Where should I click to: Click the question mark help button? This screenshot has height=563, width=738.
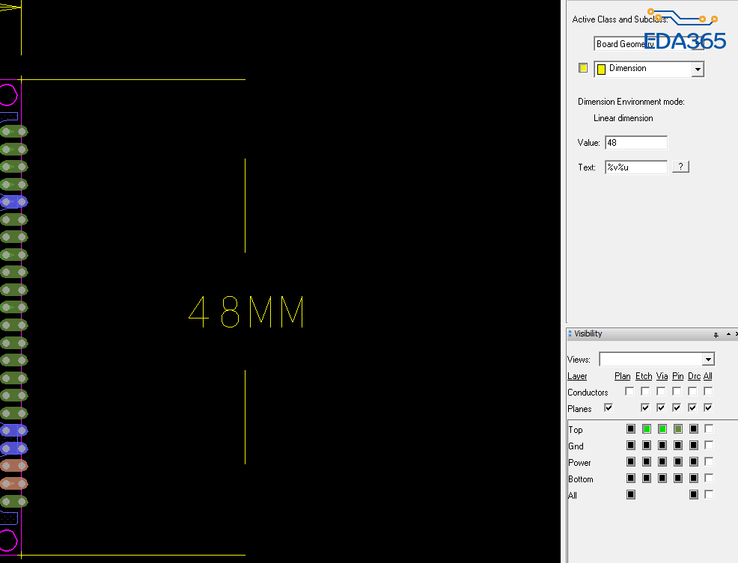pos(680,167)
